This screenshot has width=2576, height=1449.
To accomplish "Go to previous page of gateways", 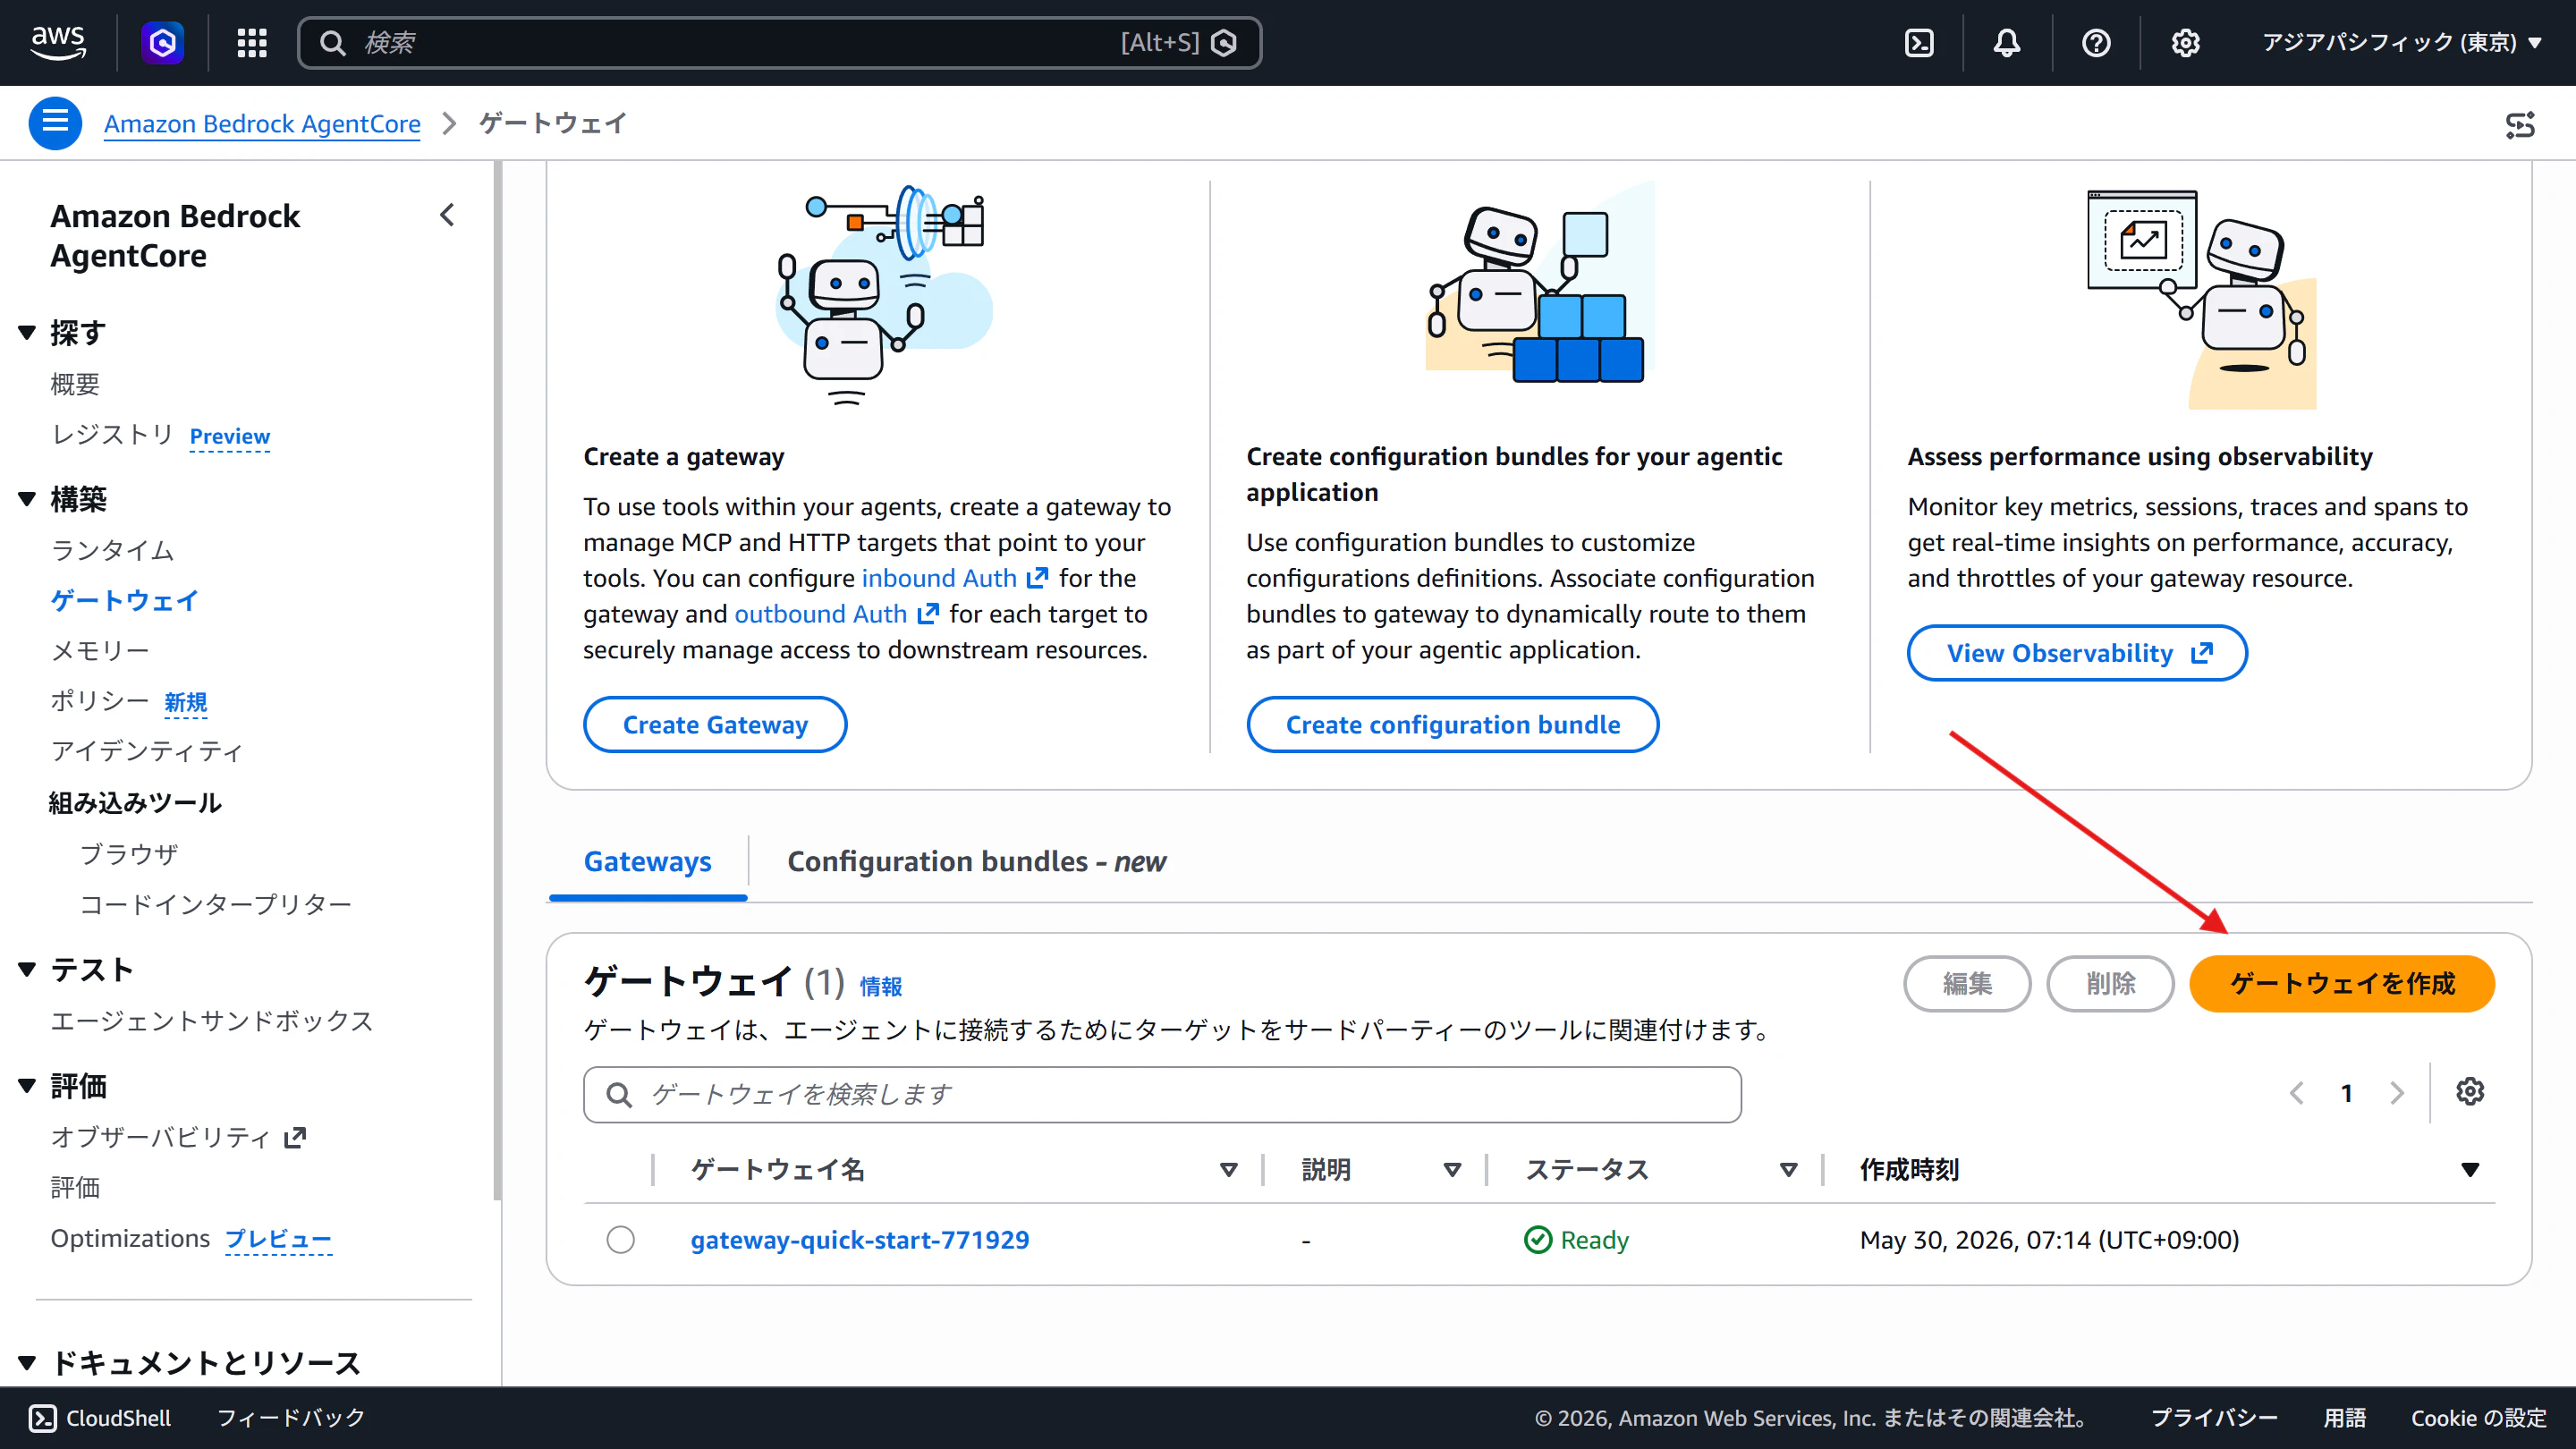I will [x=2297, y=1093].
